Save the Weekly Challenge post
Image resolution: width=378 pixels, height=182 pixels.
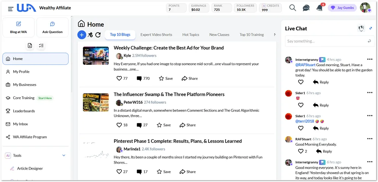pyautogui.click(x=166, y=78)
